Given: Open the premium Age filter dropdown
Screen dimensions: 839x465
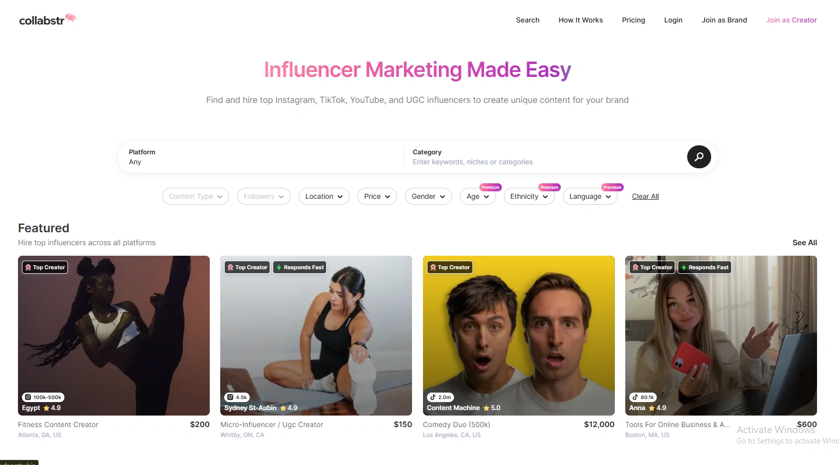Looking at the screenshot, I should (477, 196).
